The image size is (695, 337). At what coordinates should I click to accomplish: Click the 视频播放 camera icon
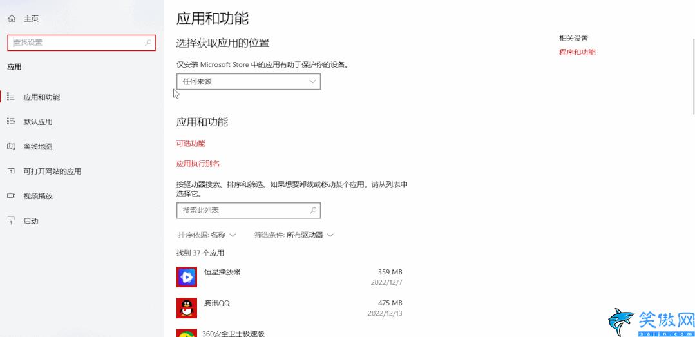pyautogui.click(x=12, y=196)
